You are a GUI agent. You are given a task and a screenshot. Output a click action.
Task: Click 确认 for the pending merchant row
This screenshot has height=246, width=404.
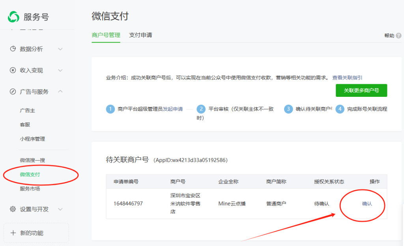[367, 204]
